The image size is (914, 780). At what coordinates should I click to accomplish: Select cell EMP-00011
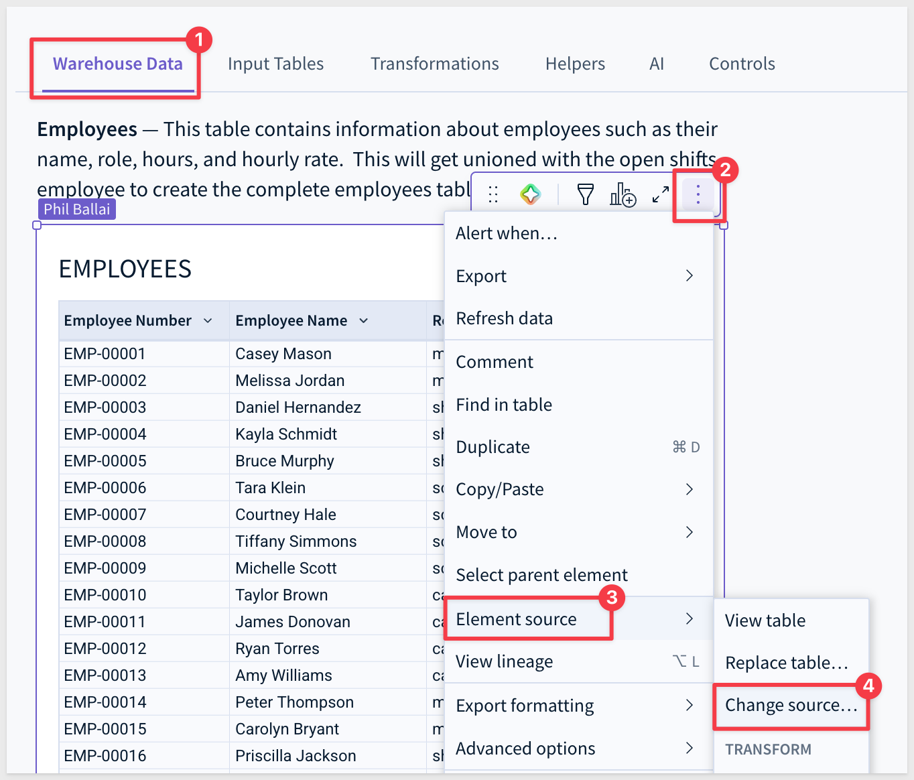click(x=144, y=622)
